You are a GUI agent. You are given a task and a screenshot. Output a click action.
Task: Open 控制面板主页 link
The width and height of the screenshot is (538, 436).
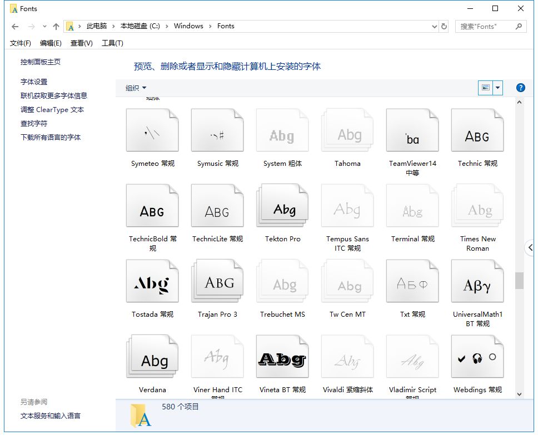(x=41, y=62)
